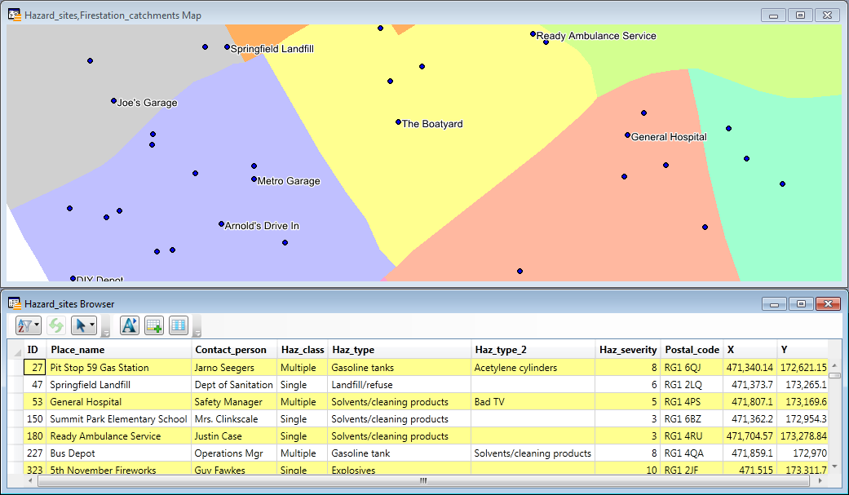
Task: Click the Haz_severity column header
Action: click(627, 350)
